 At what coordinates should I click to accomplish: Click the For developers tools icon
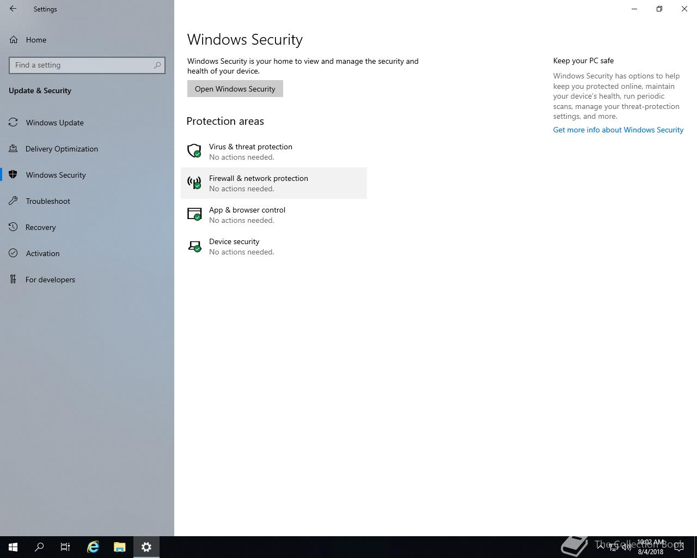(x=14, y=280)
